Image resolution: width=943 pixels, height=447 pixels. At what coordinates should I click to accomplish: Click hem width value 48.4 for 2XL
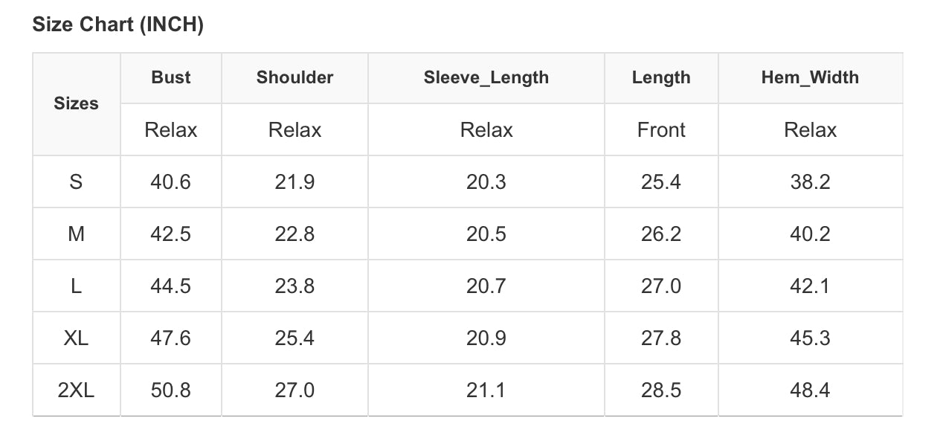(x=810, y=390)
